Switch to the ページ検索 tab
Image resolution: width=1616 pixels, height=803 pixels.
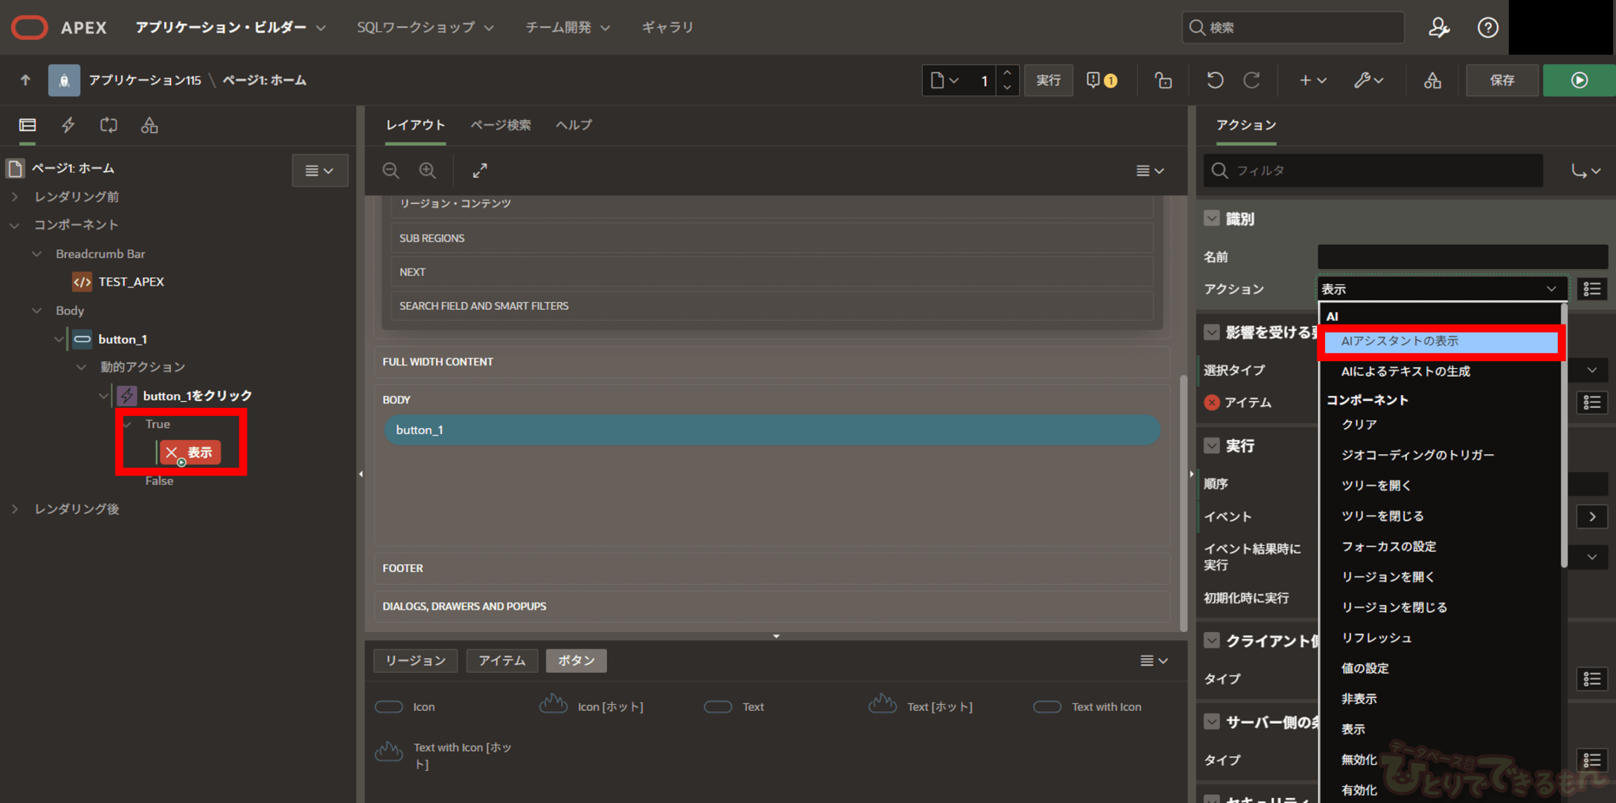pyautogui.click(x=501, y=125)
